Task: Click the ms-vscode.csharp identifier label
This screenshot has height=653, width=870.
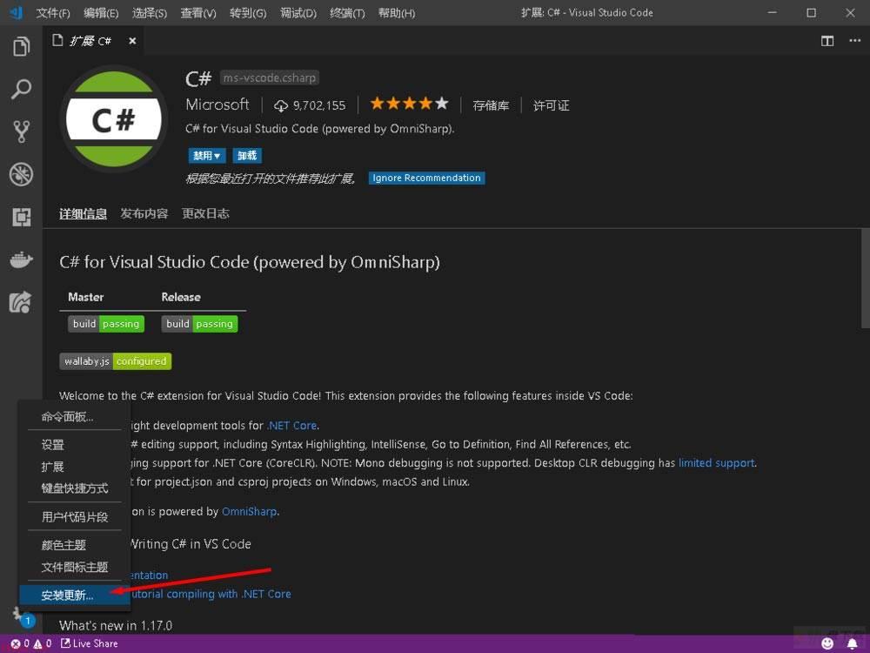Action: (270, 77)
